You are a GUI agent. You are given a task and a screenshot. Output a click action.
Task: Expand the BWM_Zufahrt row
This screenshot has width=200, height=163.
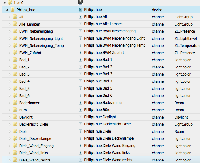(10, 53)
